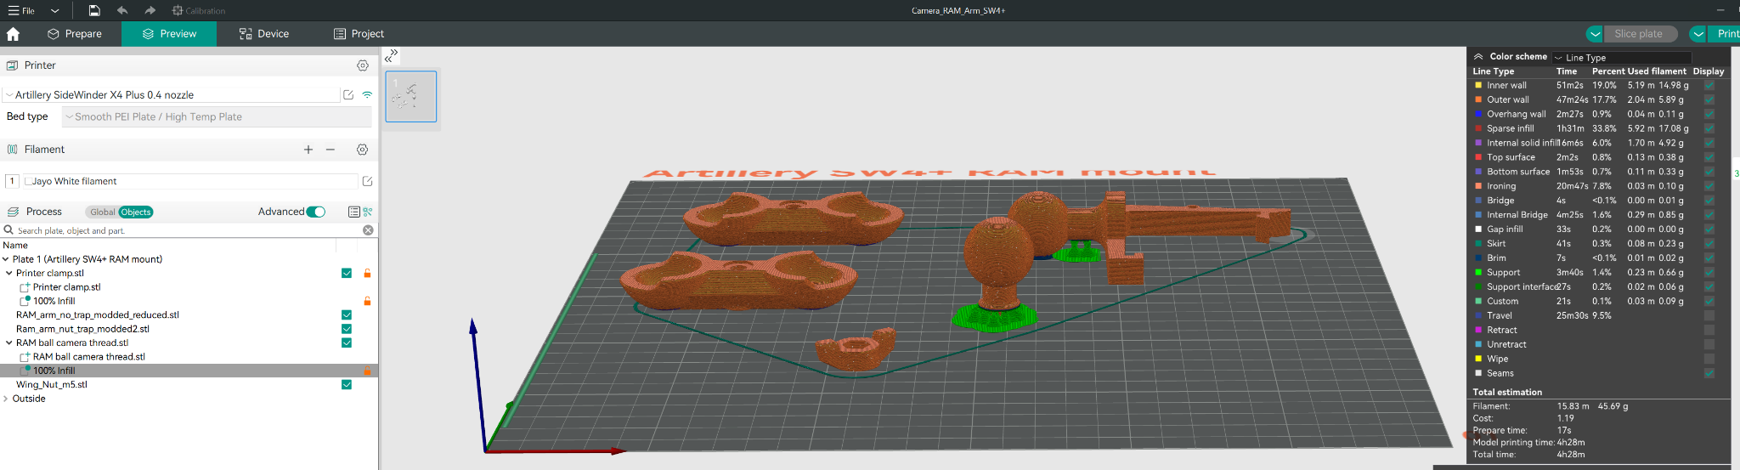Open the File menu
Viewport: 1740px width, 470px height.
point(21,11)
